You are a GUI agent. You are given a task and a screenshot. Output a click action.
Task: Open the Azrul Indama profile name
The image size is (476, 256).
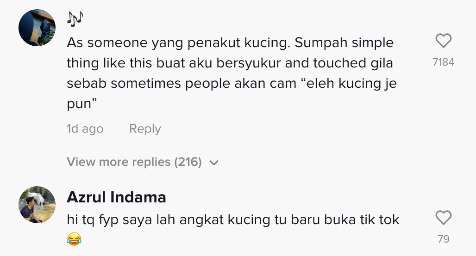pyautogui.click(x=116, y=197)
